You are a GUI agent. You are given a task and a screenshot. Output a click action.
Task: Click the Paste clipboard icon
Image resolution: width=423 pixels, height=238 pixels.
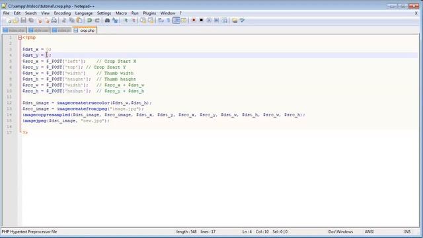79,20
